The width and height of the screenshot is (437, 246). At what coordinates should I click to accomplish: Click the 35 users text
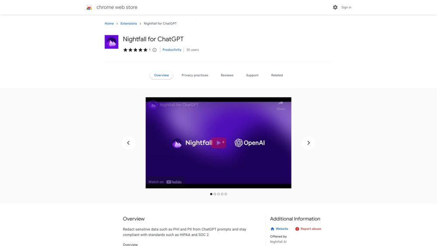click(192, 50)
